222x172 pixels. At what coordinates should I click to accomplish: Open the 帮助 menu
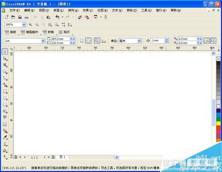pyautogui.click(x=176, y=10)
